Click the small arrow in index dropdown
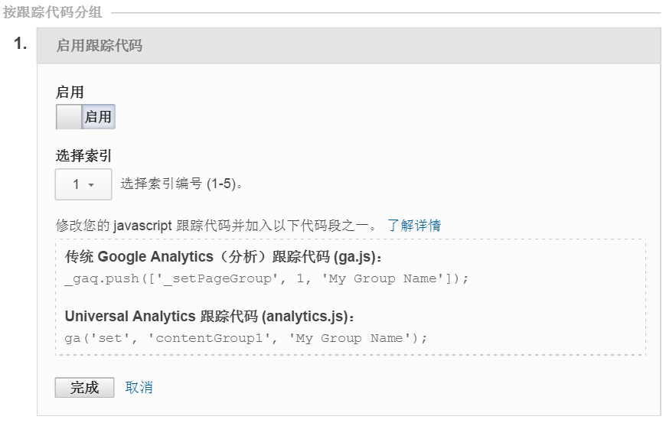 point(91,185)
